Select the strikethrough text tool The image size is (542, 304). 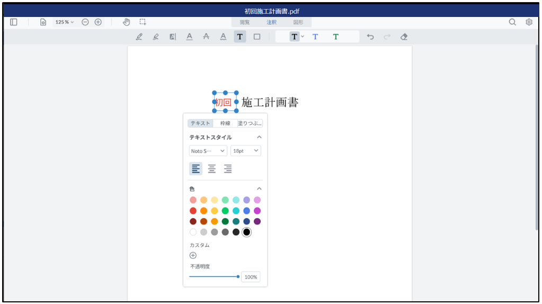tap(206, 37)
